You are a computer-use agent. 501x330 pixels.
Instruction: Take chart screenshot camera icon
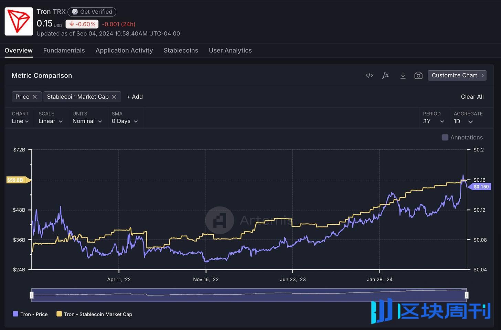tap(418, 75)
